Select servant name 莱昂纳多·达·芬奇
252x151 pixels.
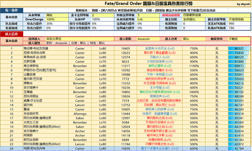coord(35,57)
